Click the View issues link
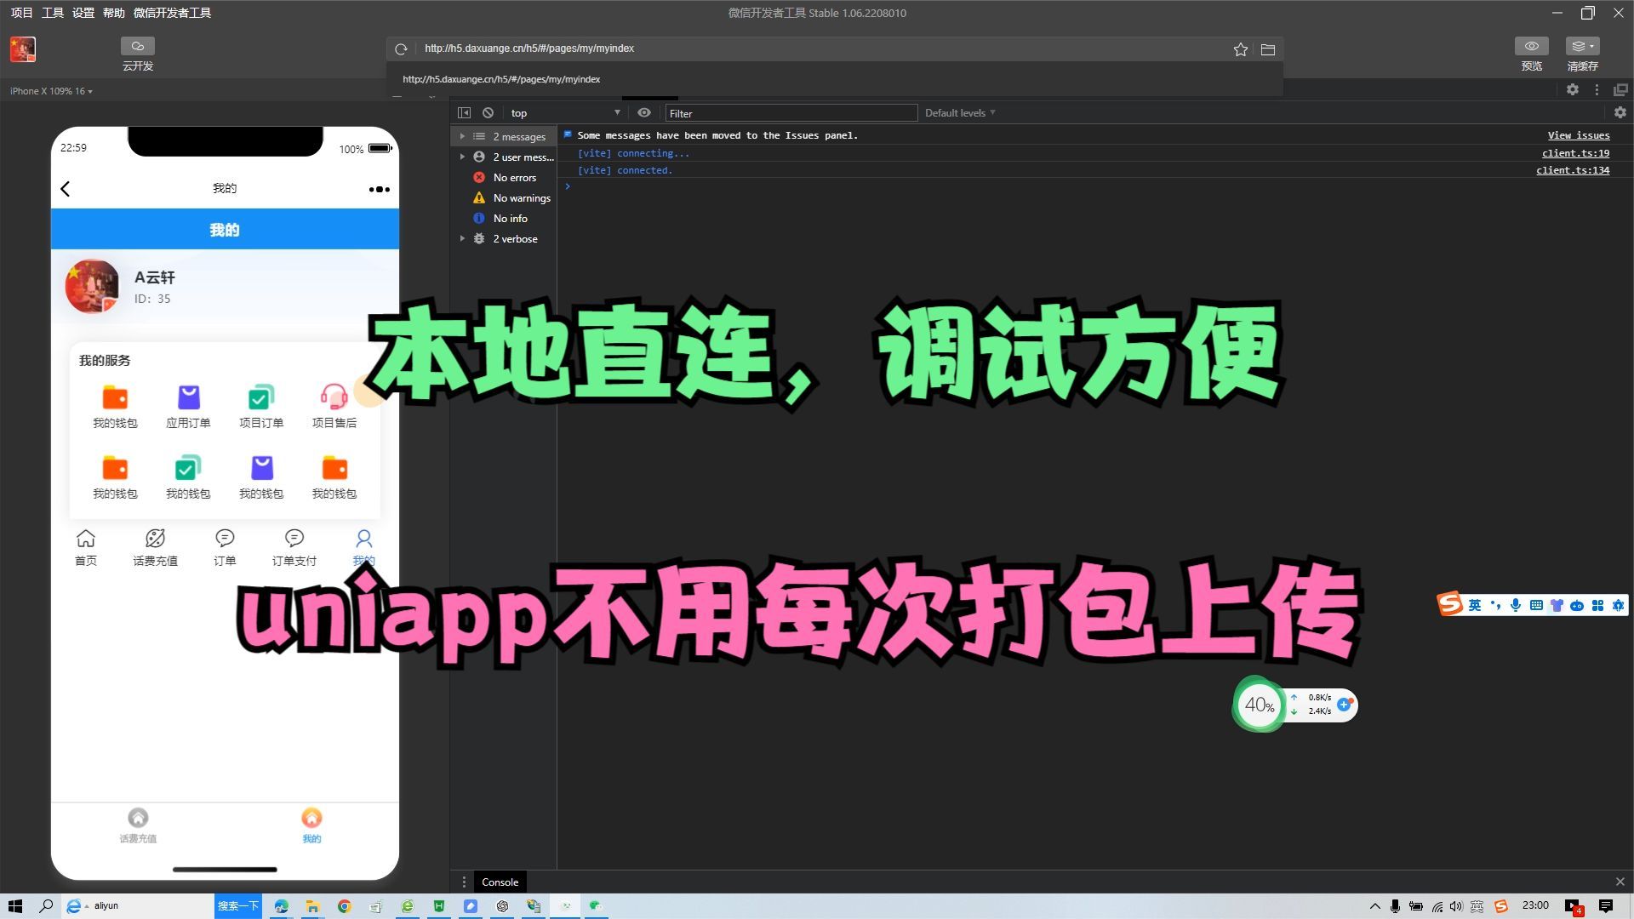 pos(1578,135)
